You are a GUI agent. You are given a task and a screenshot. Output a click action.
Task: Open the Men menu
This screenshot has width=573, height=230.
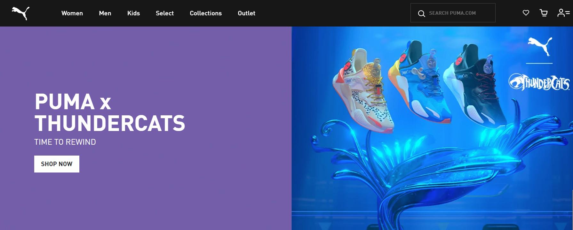point(105,13)
